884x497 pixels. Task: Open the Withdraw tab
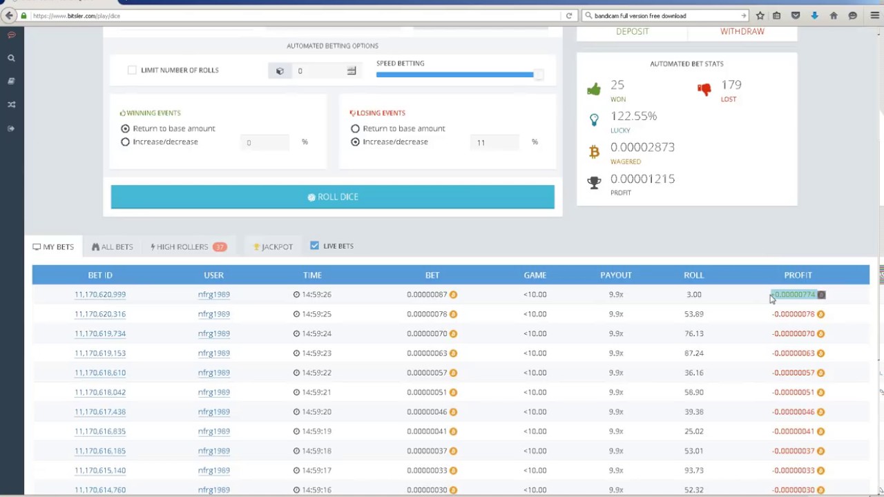click(742, 32)
